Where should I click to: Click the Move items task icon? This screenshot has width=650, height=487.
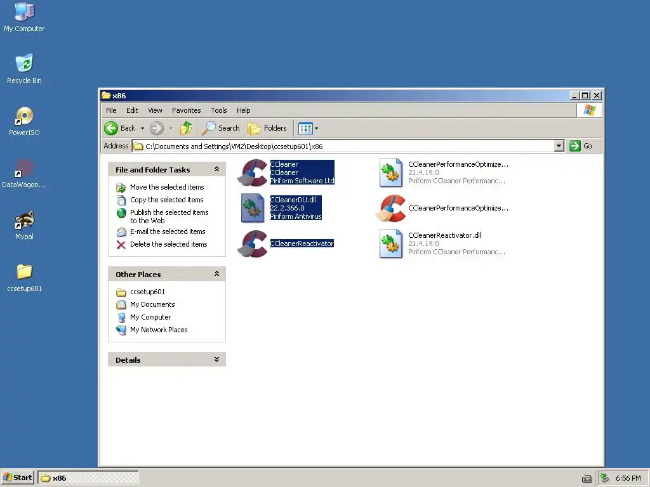point(121,188)
